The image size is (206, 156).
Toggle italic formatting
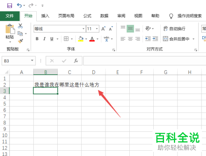pyautogui.click(x=44, y=39)
